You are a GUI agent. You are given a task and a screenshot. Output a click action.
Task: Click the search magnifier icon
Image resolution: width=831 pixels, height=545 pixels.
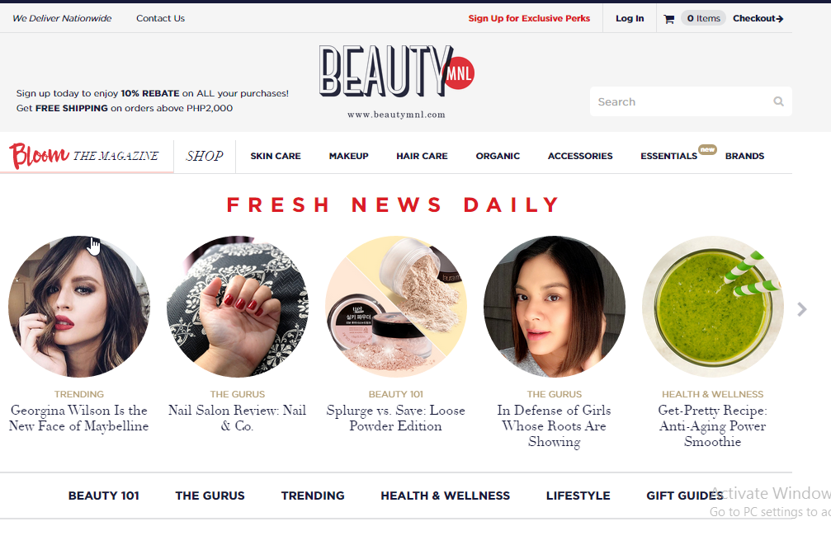pos(778,101)
